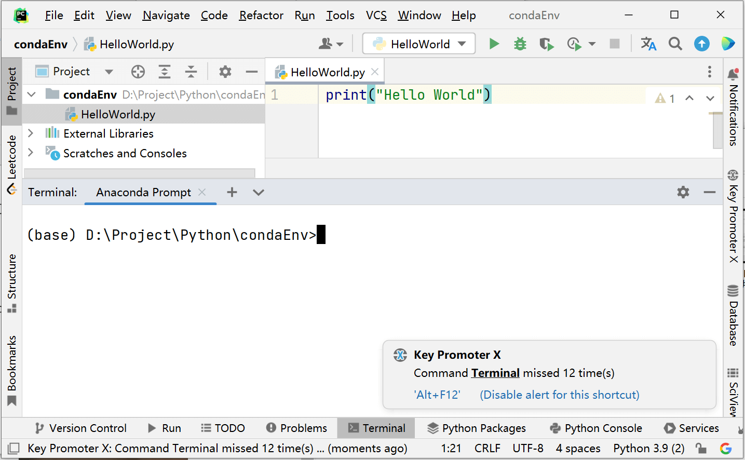Toggle the Leetcode side tool window
The width and height of the screenshot is (745, 460).
pyautogui.click(x=11, y=164)
